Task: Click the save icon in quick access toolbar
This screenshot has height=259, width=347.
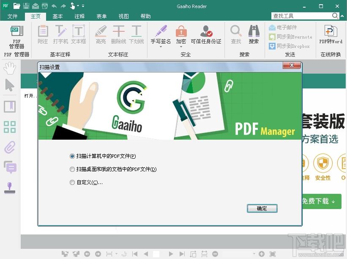Action: click(26, 6)
